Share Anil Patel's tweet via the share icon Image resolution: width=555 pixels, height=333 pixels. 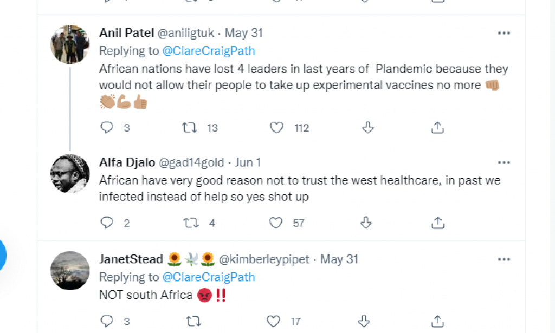(437, 128)
